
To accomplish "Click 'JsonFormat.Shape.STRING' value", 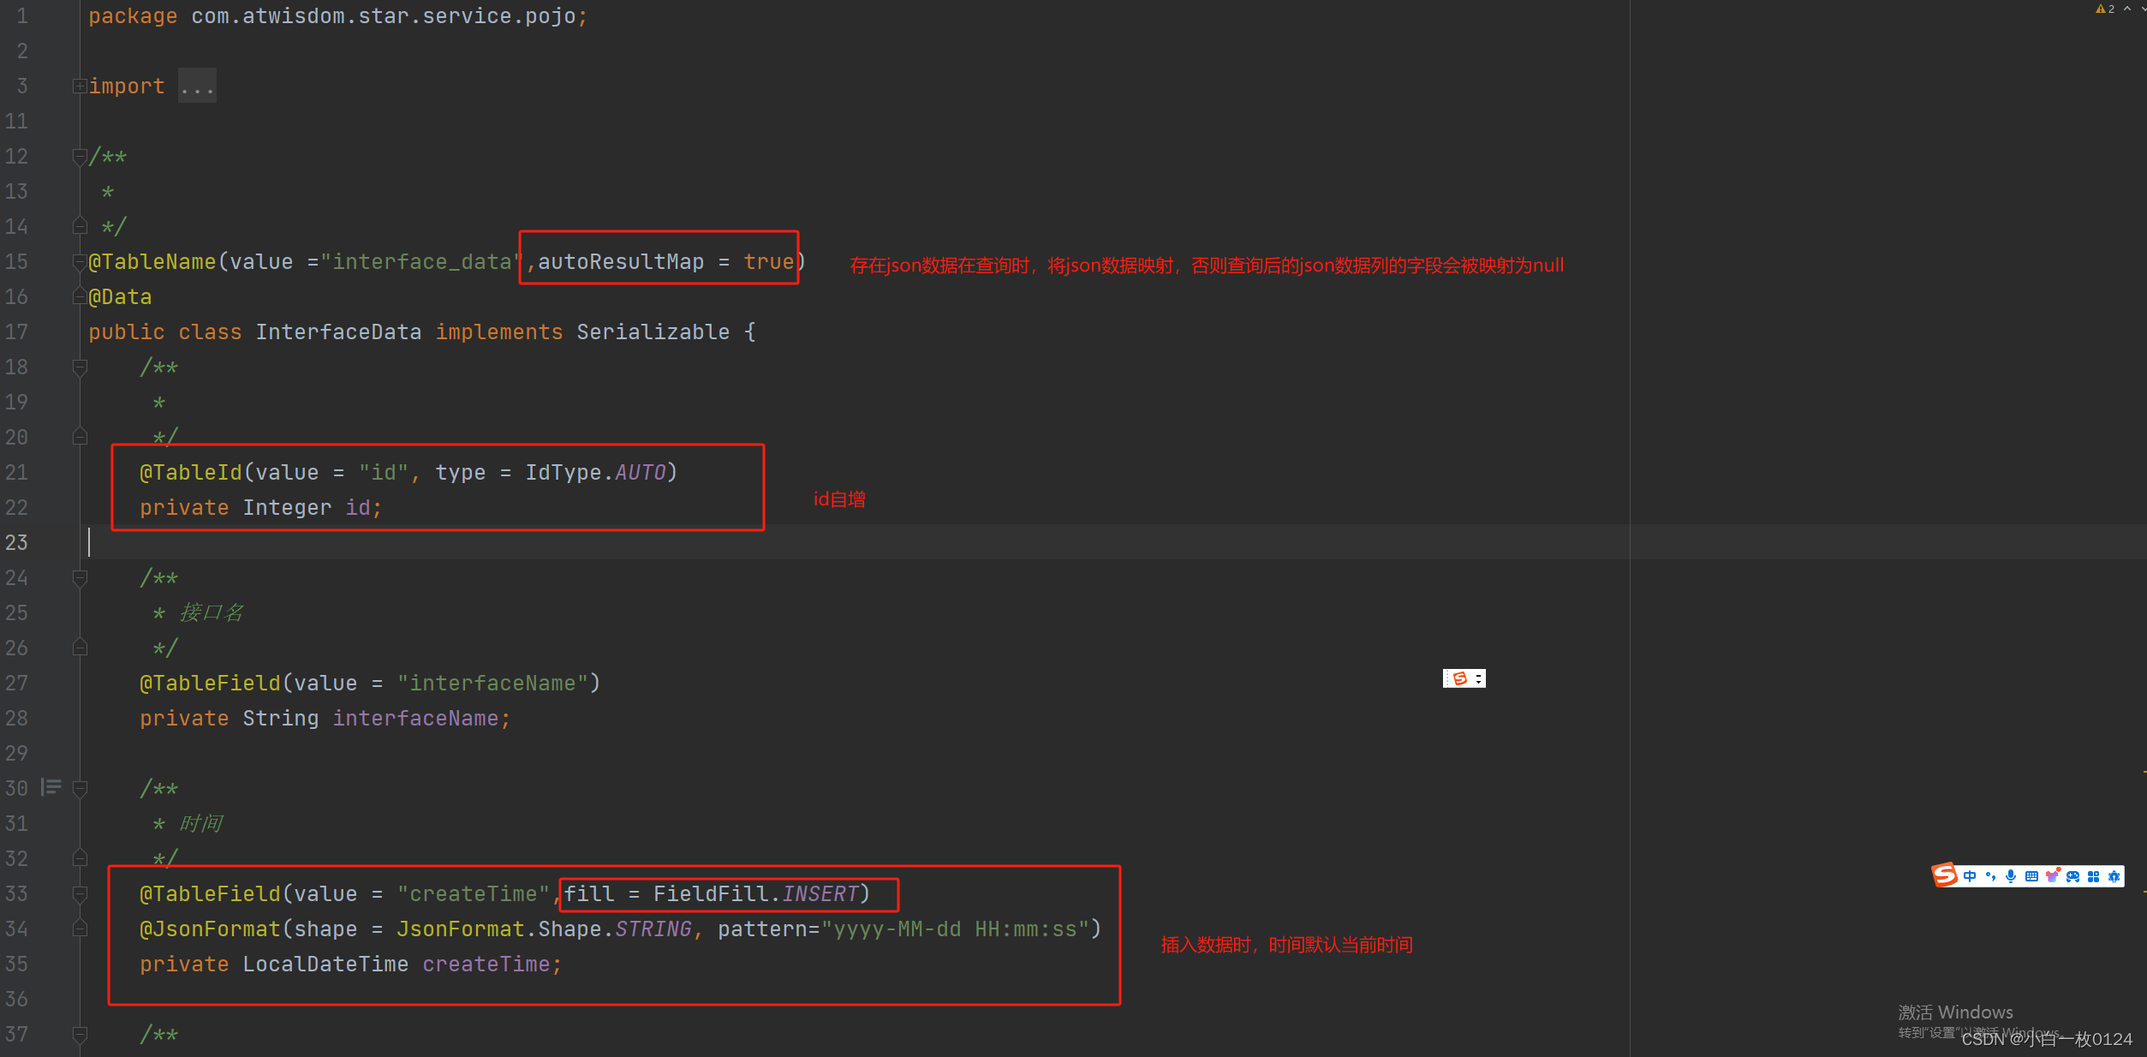I will point(544,929).
